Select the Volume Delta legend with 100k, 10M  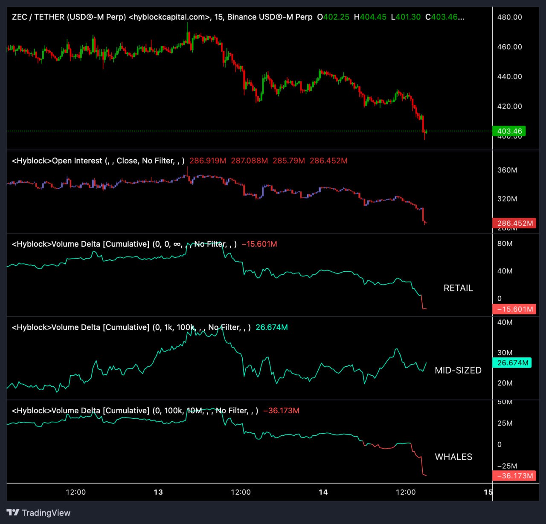(135, 411)
